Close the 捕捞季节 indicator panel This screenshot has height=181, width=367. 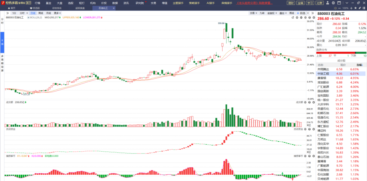click(314, 156)
